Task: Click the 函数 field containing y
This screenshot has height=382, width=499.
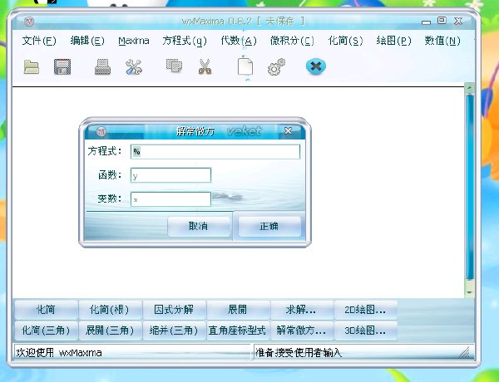Action: click(x=170, y=175)
